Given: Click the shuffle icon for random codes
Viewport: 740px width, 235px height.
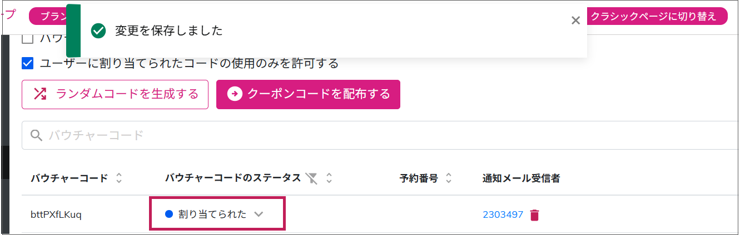Looking at the screenshot, I should [39, 94].
